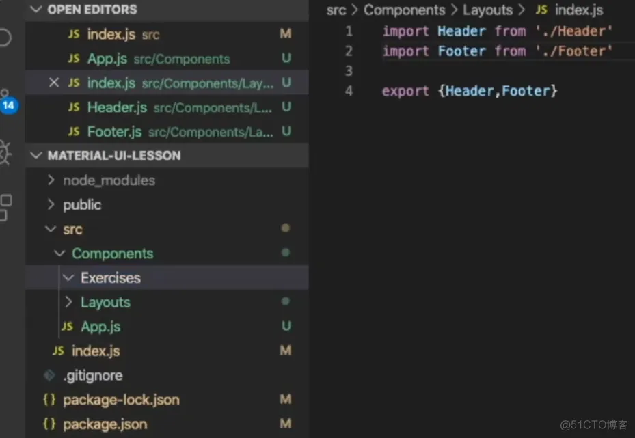Collapse the OPEN EDITORS section

coord(36,9)
